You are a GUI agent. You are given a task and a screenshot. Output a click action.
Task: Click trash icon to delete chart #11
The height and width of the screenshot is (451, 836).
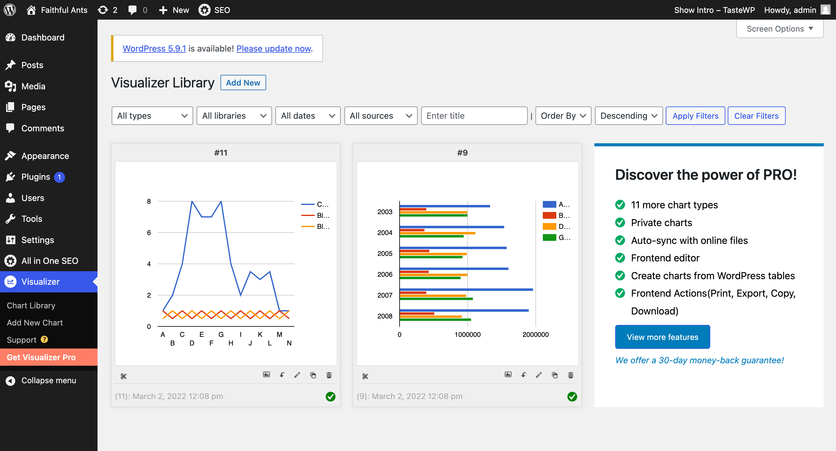tap(329, 375)
